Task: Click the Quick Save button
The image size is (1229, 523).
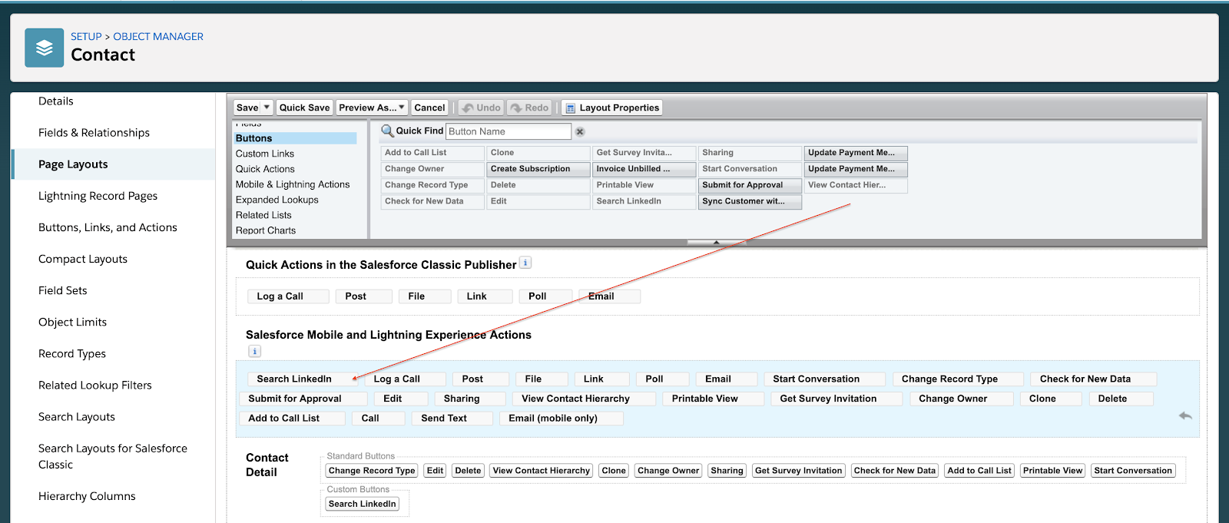Action: pyautogui.click(x=304, y=108)
